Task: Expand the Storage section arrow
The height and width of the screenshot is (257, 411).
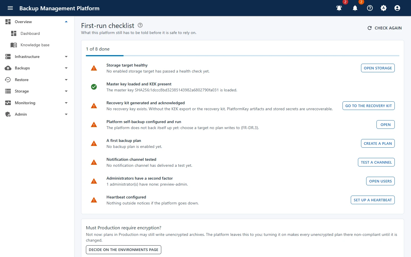Action: 66,91
